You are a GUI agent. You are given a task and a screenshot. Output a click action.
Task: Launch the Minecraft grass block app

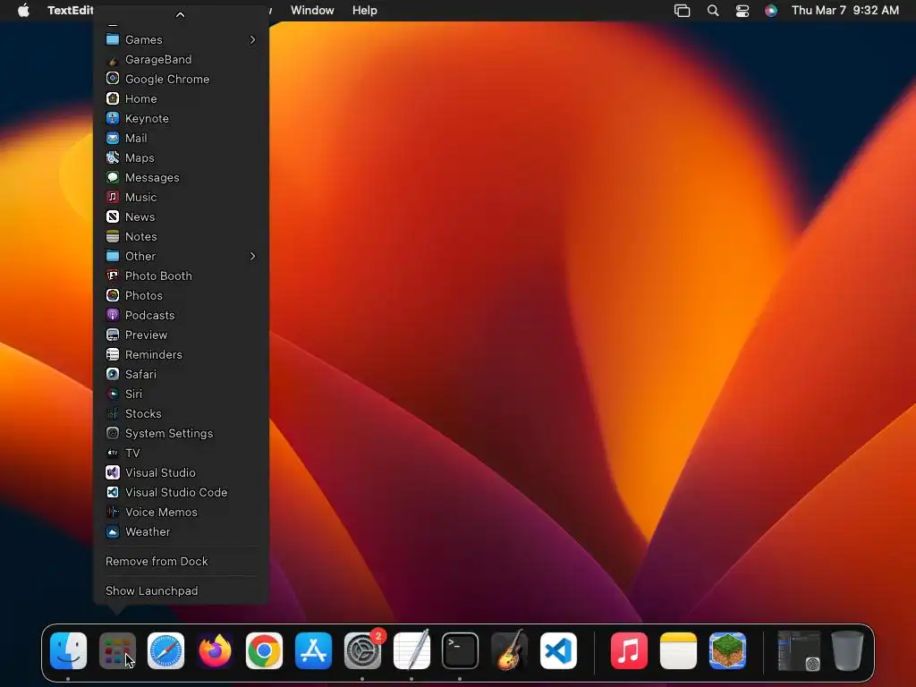pyautogui.click(x=727, y=650)
